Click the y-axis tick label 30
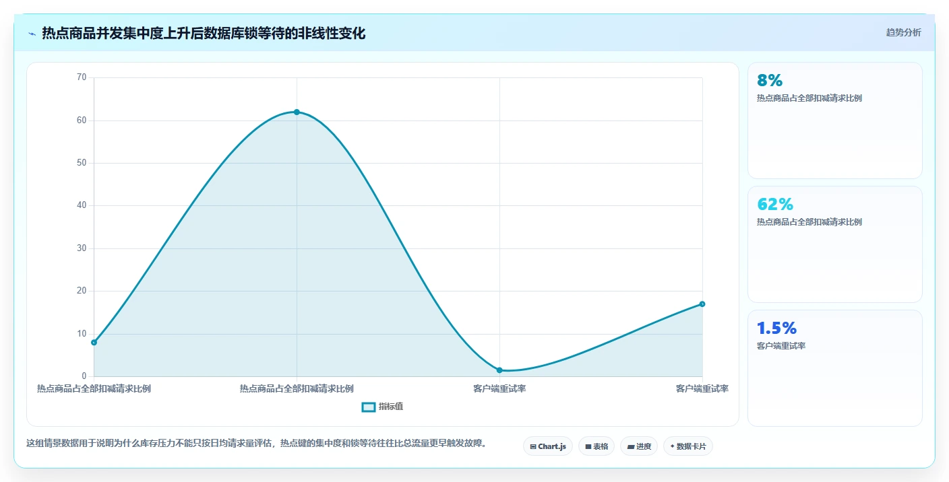Viewport: 949px width, 482px height. pyautogui.click(x=82, y=248)
